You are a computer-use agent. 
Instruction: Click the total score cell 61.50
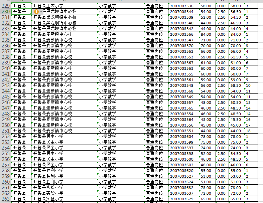click(236, 57)
